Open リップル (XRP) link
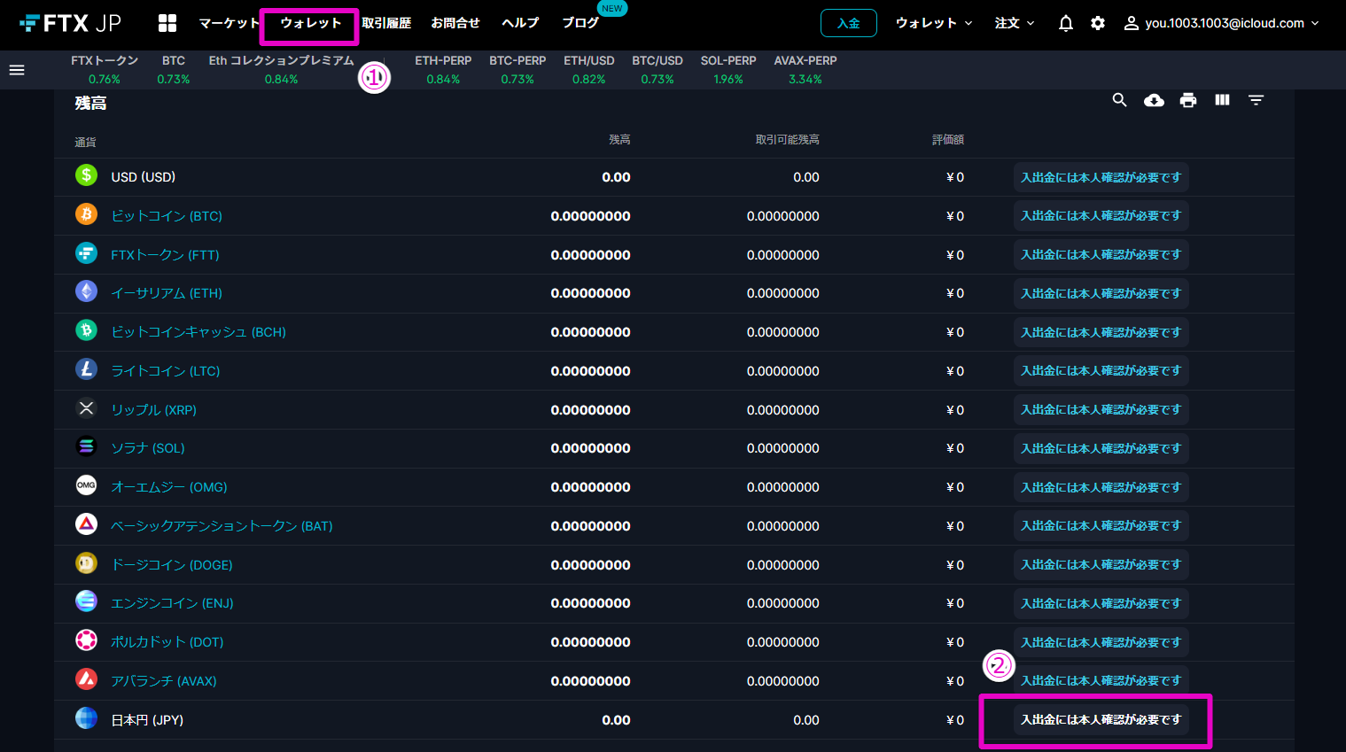The height and width of the screenshot is (752, 1346). point(153,410)
